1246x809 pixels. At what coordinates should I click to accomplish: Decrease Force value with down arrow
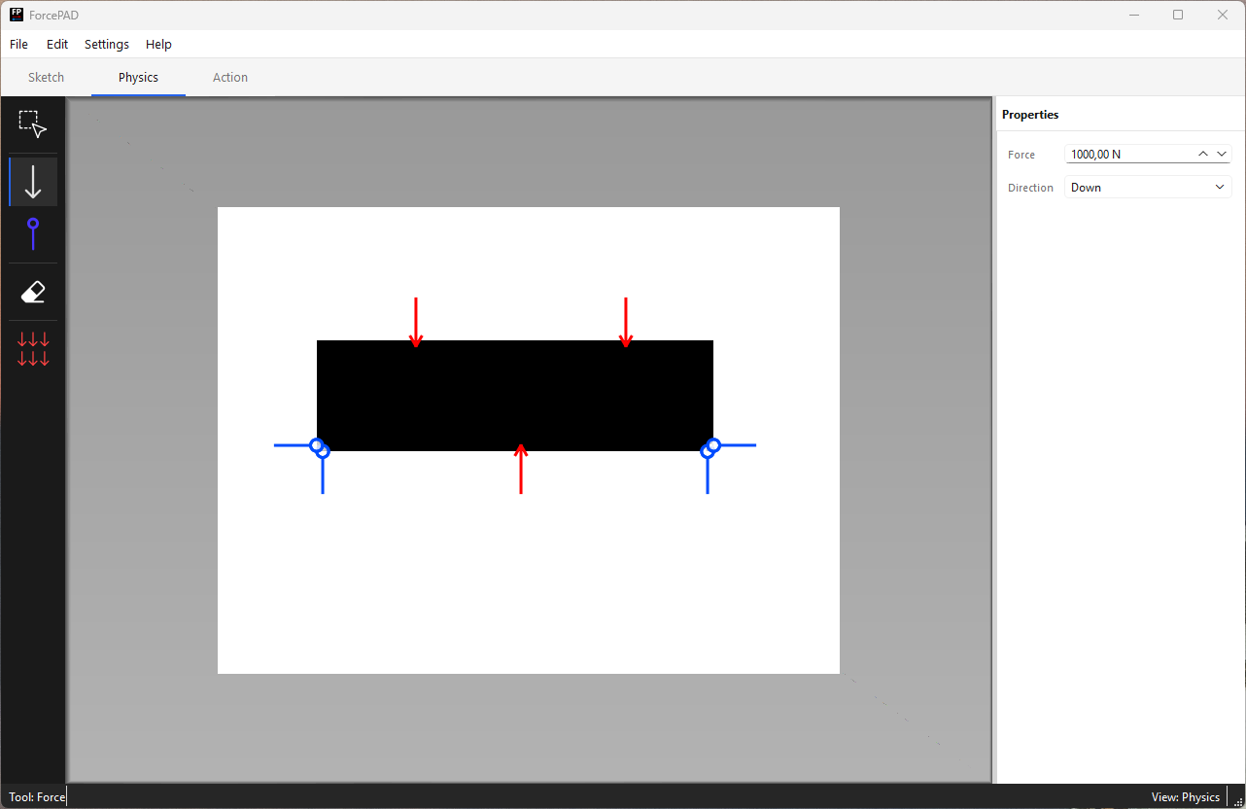[1222, 154]
